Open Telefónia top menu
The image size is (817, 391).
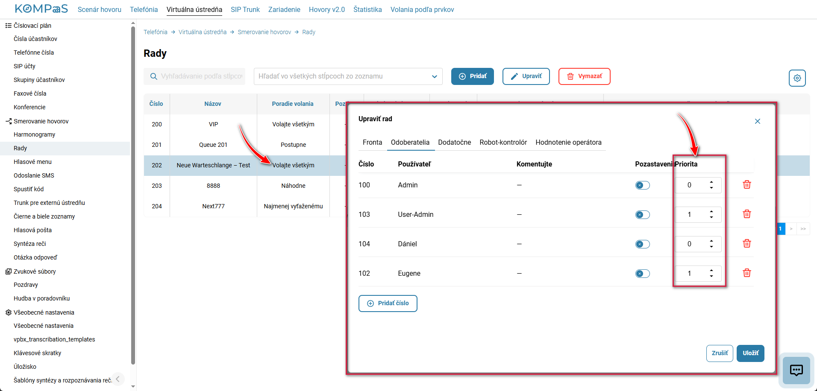pos(144,9)
